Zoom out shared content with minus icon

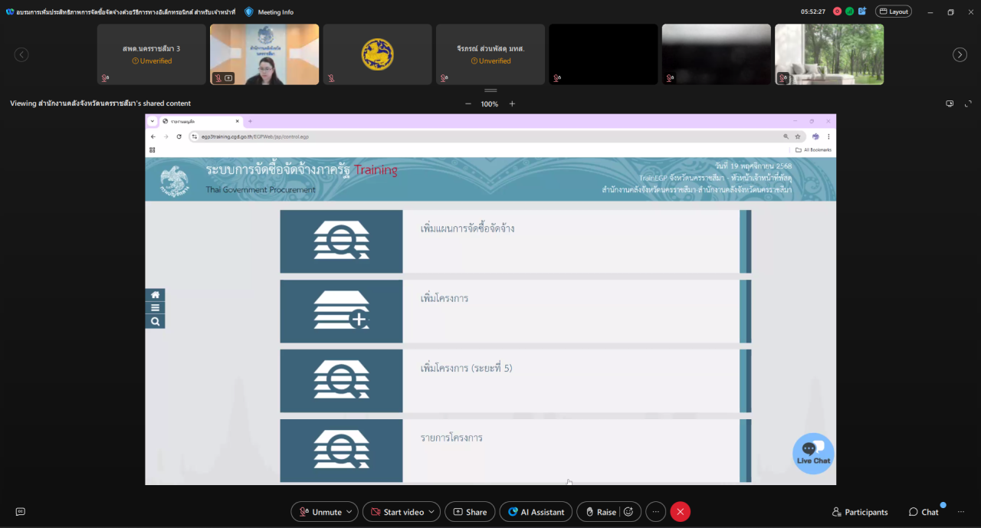tap(468, 103)
